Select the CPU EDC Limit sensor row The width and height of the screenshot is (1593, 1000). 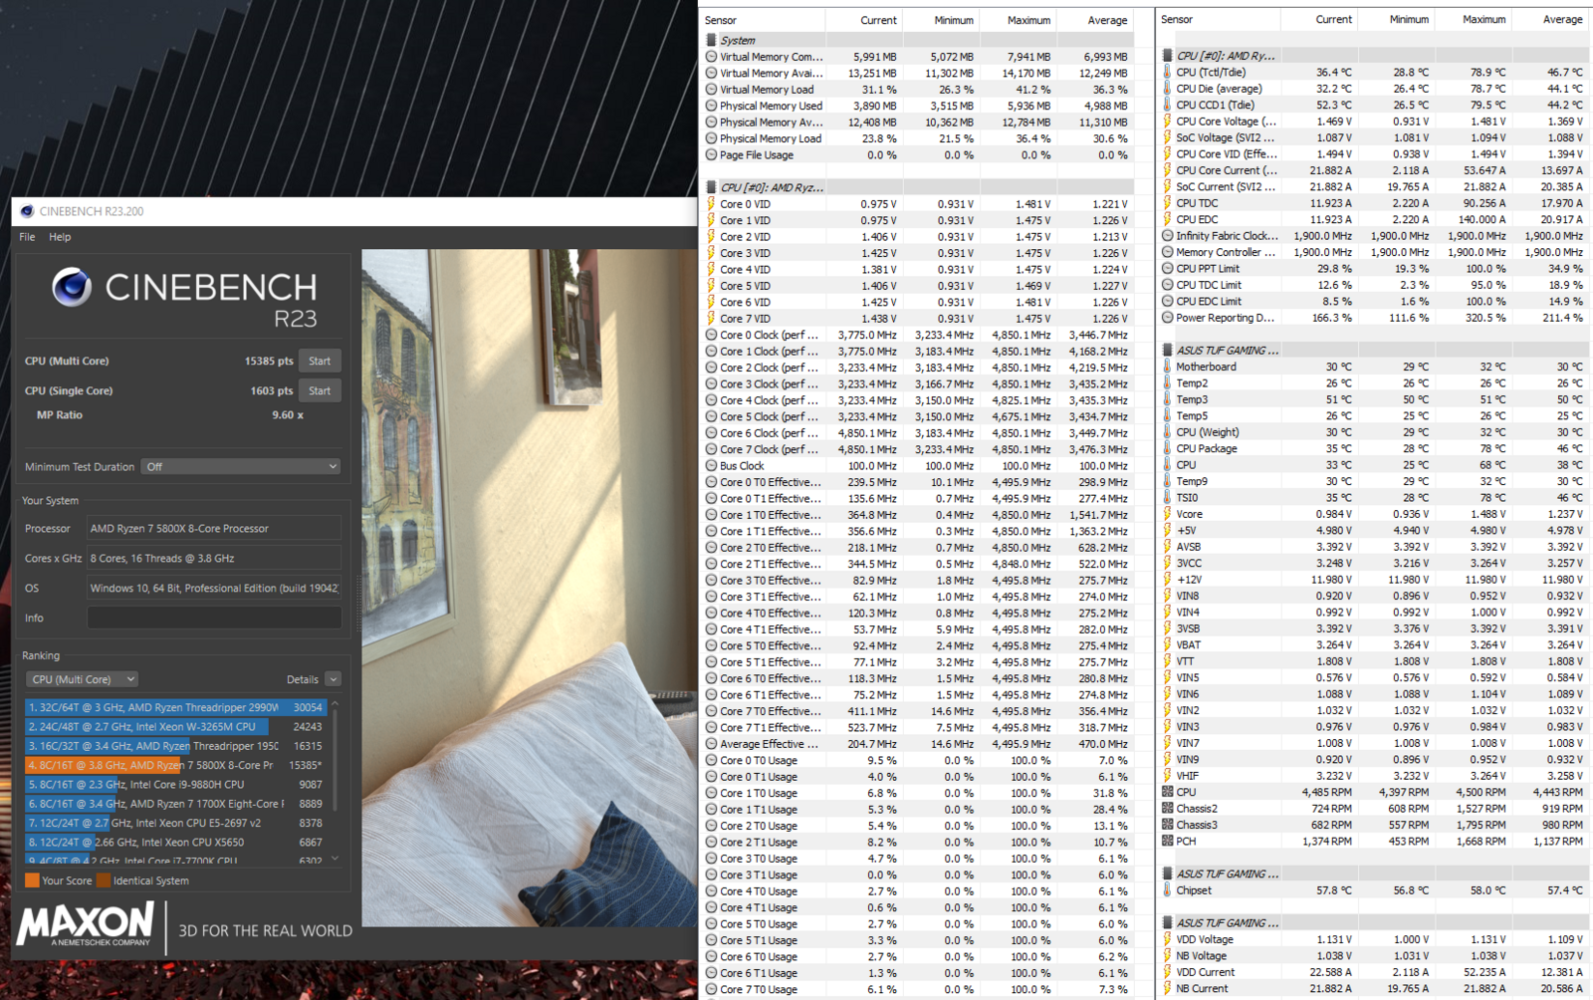(1374, 301)
